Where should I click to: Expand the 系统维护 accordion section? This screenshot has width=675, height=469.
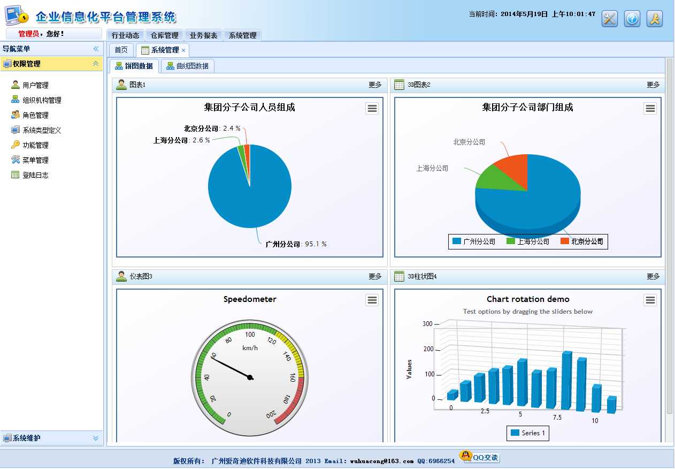click(96, 438)
